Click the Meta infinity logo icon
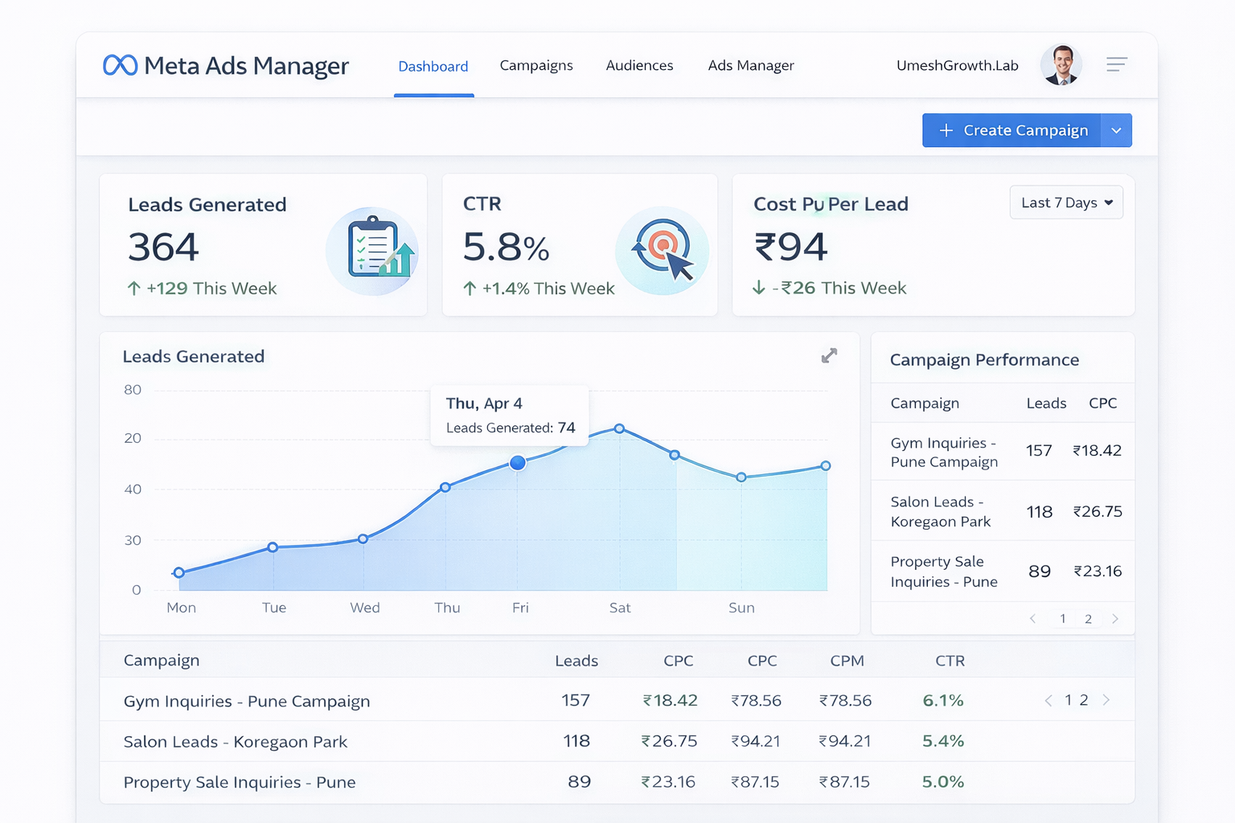This screenshot has width=1235, height=823. point(121,65)
